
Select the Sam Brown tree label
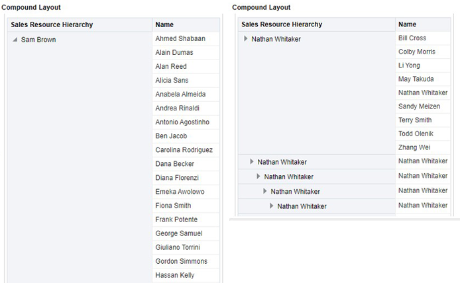coord(38,40)
